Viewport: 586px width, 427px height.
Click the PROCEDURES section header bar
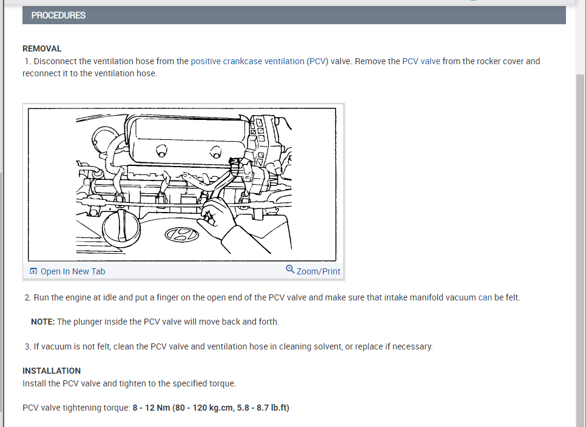[294, 15]
